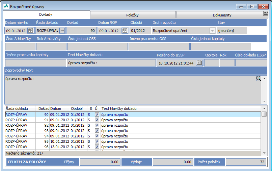The width and height of the screenshot is (272, 171).
Task: Click the magnifier icon in Doprovodný text
Action: point(259,79)
